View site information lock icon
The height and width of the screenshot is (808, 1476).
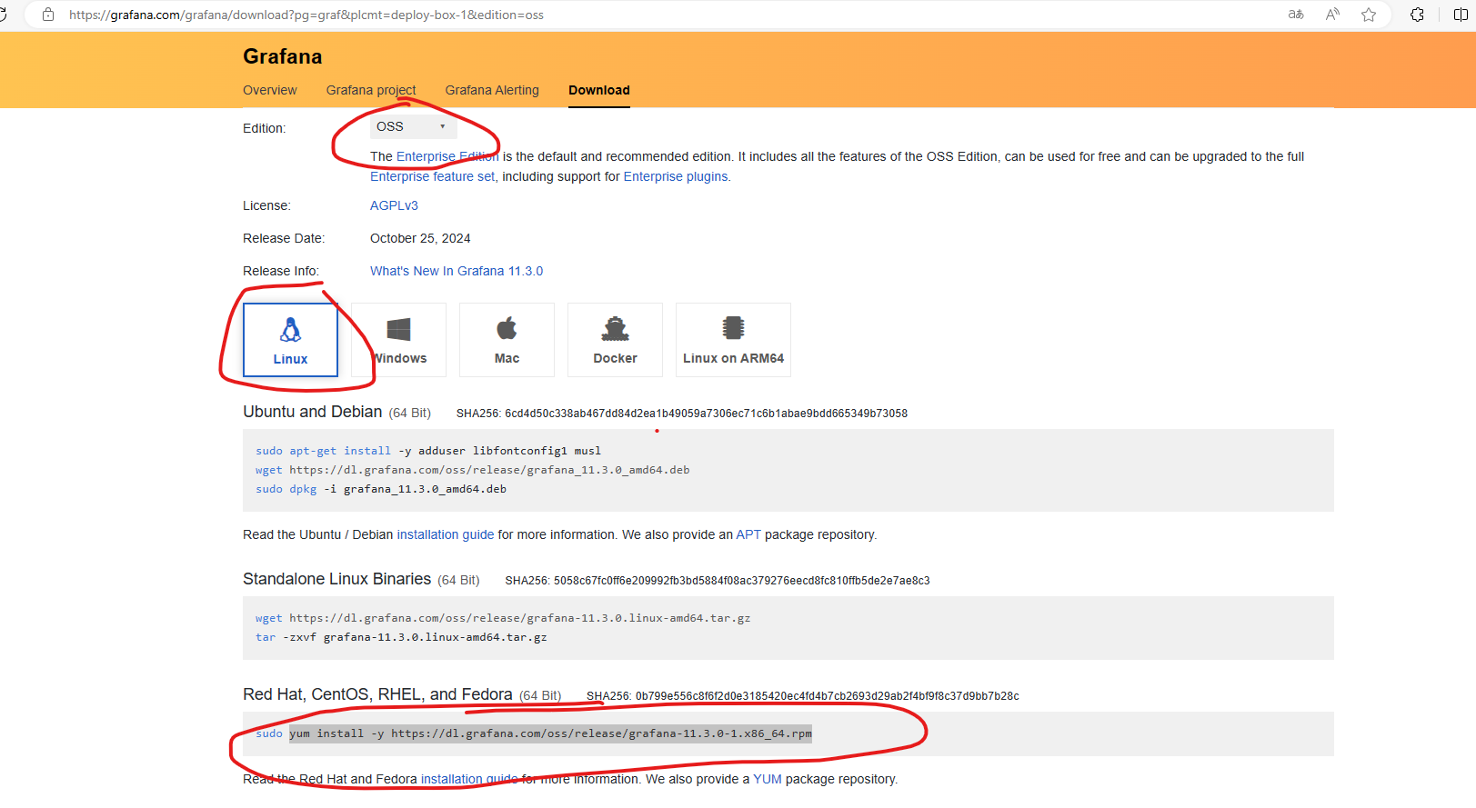coord(48,15)
